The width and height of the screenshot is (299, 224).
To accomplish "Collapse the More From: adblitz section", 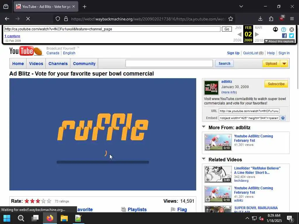I will (204, 127).
